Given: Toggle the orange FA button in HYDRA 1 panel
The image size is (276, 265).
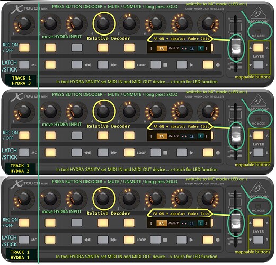Looking at the screenshot, I should (162, 223).
